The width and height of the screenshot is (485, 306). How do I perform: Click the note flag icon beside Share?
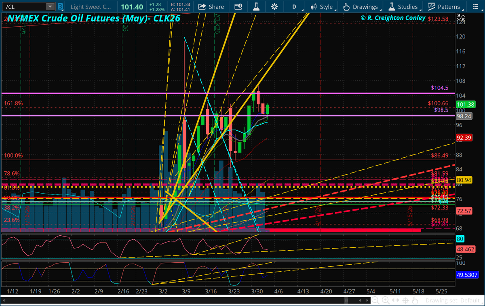tap(238, 6)
